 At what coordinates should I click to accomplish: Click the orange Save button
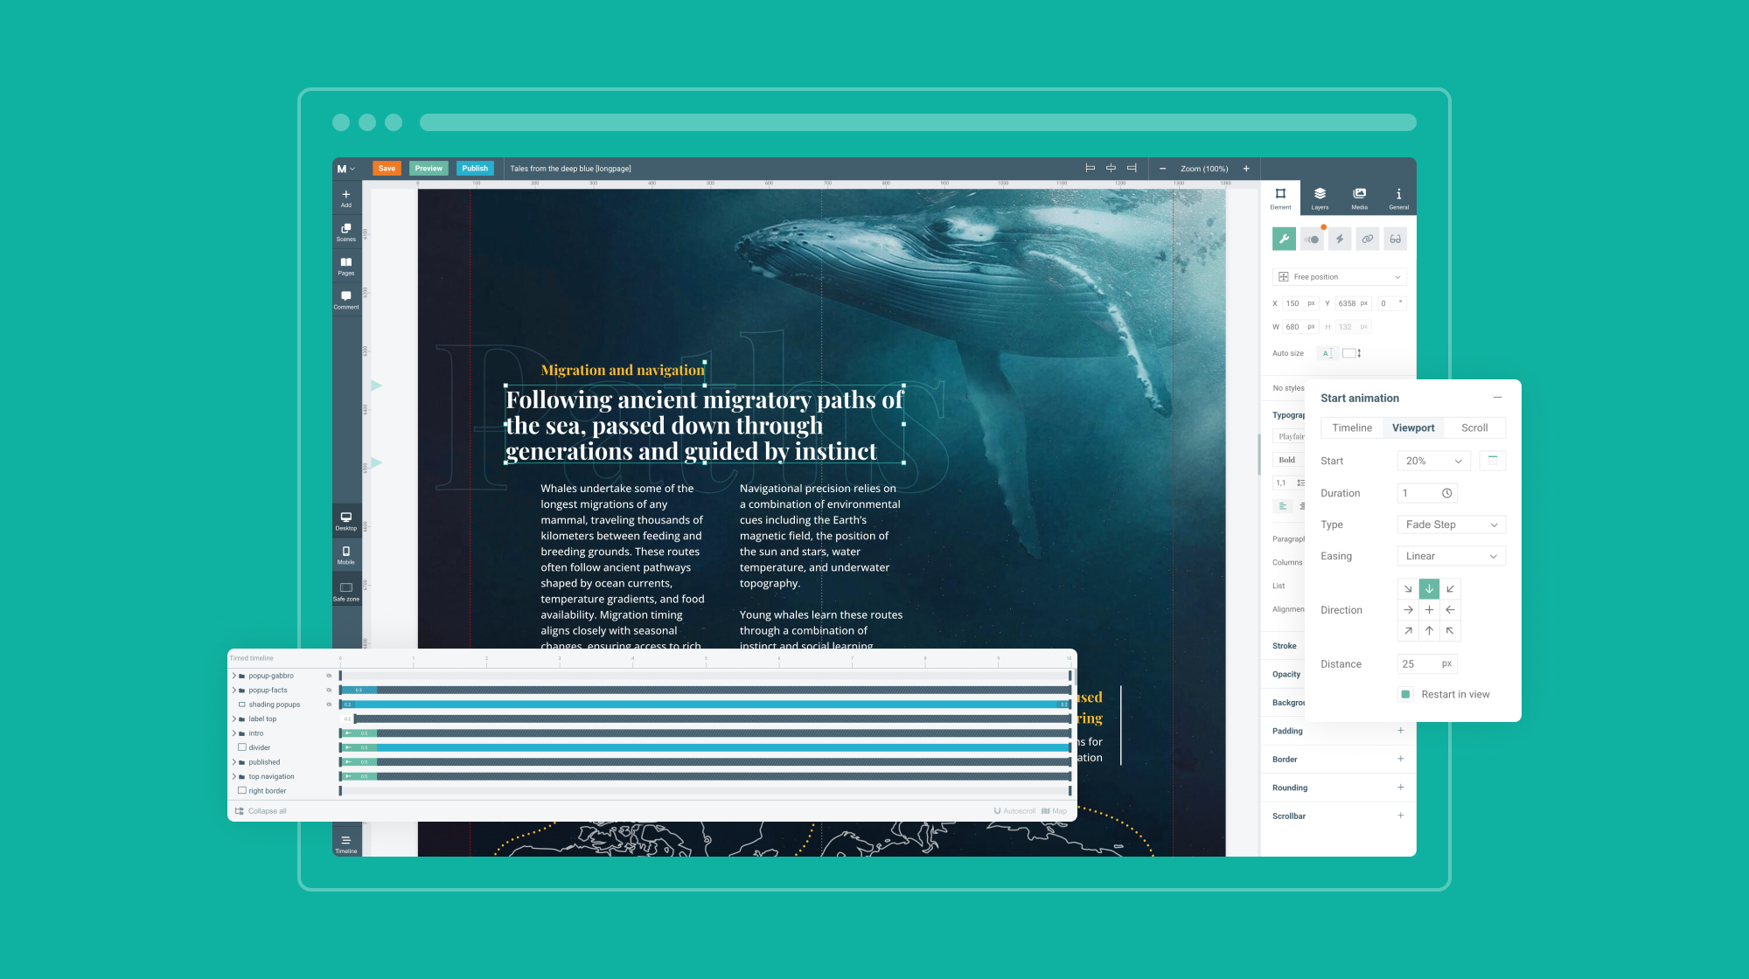[387, 169]
